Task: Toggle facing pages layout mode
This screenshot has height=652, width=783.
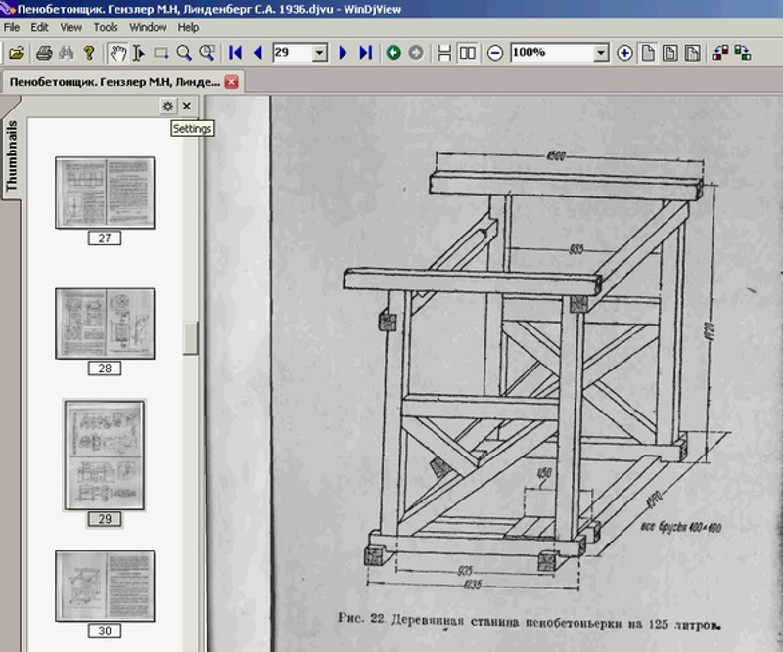Action: (468, 53)
